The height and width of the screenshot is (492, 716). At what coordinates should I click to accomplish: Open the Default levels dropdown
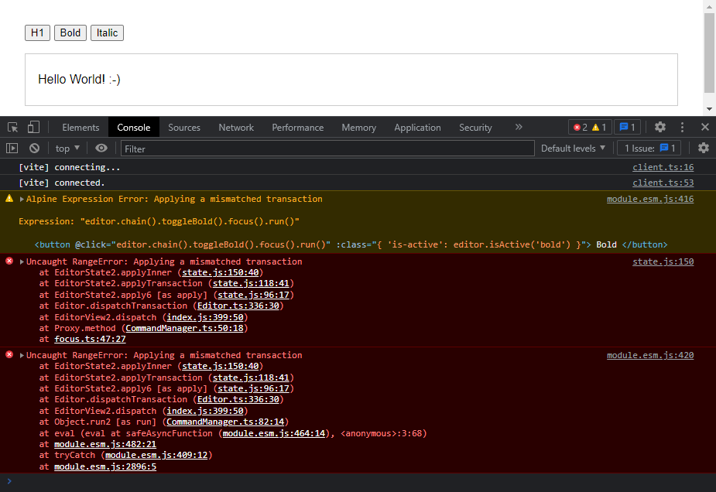click(x=573, y=148)
